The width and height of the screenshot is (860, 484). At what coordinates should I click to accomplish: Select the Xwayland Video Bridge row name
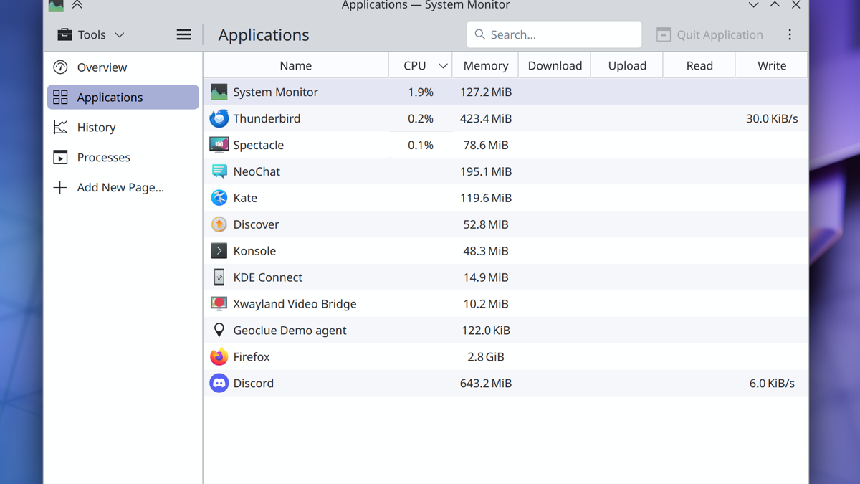coord(295,304)
